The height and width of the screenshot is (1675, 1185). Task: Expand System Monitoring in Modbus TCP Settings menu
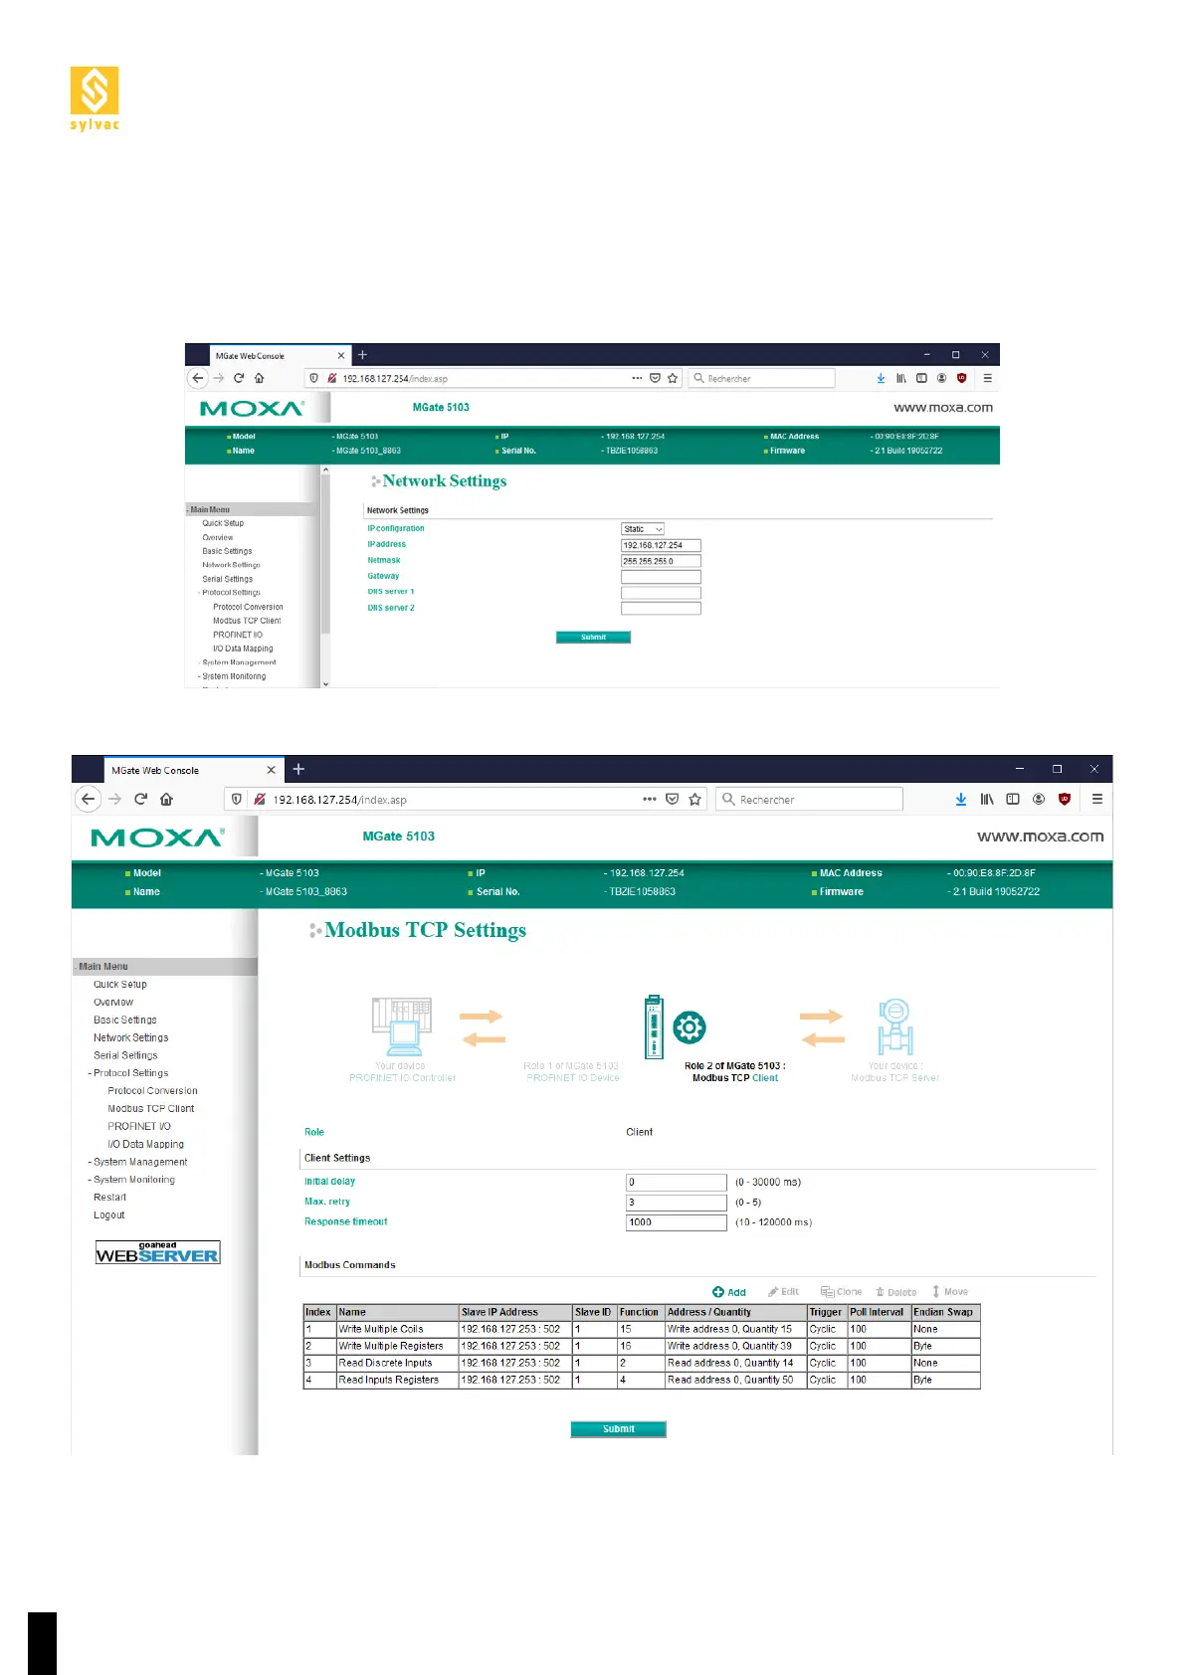[131, 1180]
